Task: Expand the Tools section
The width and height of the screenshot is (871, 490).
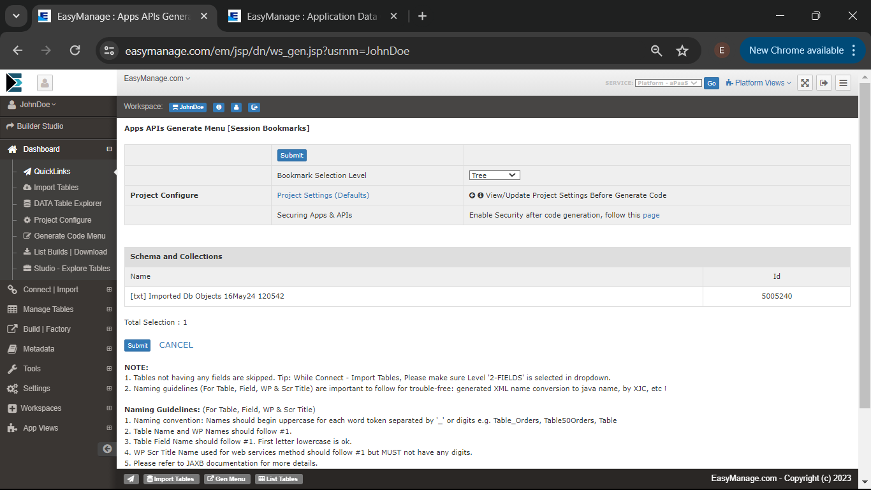Action: pyautogui.click(x=109, y=369)
